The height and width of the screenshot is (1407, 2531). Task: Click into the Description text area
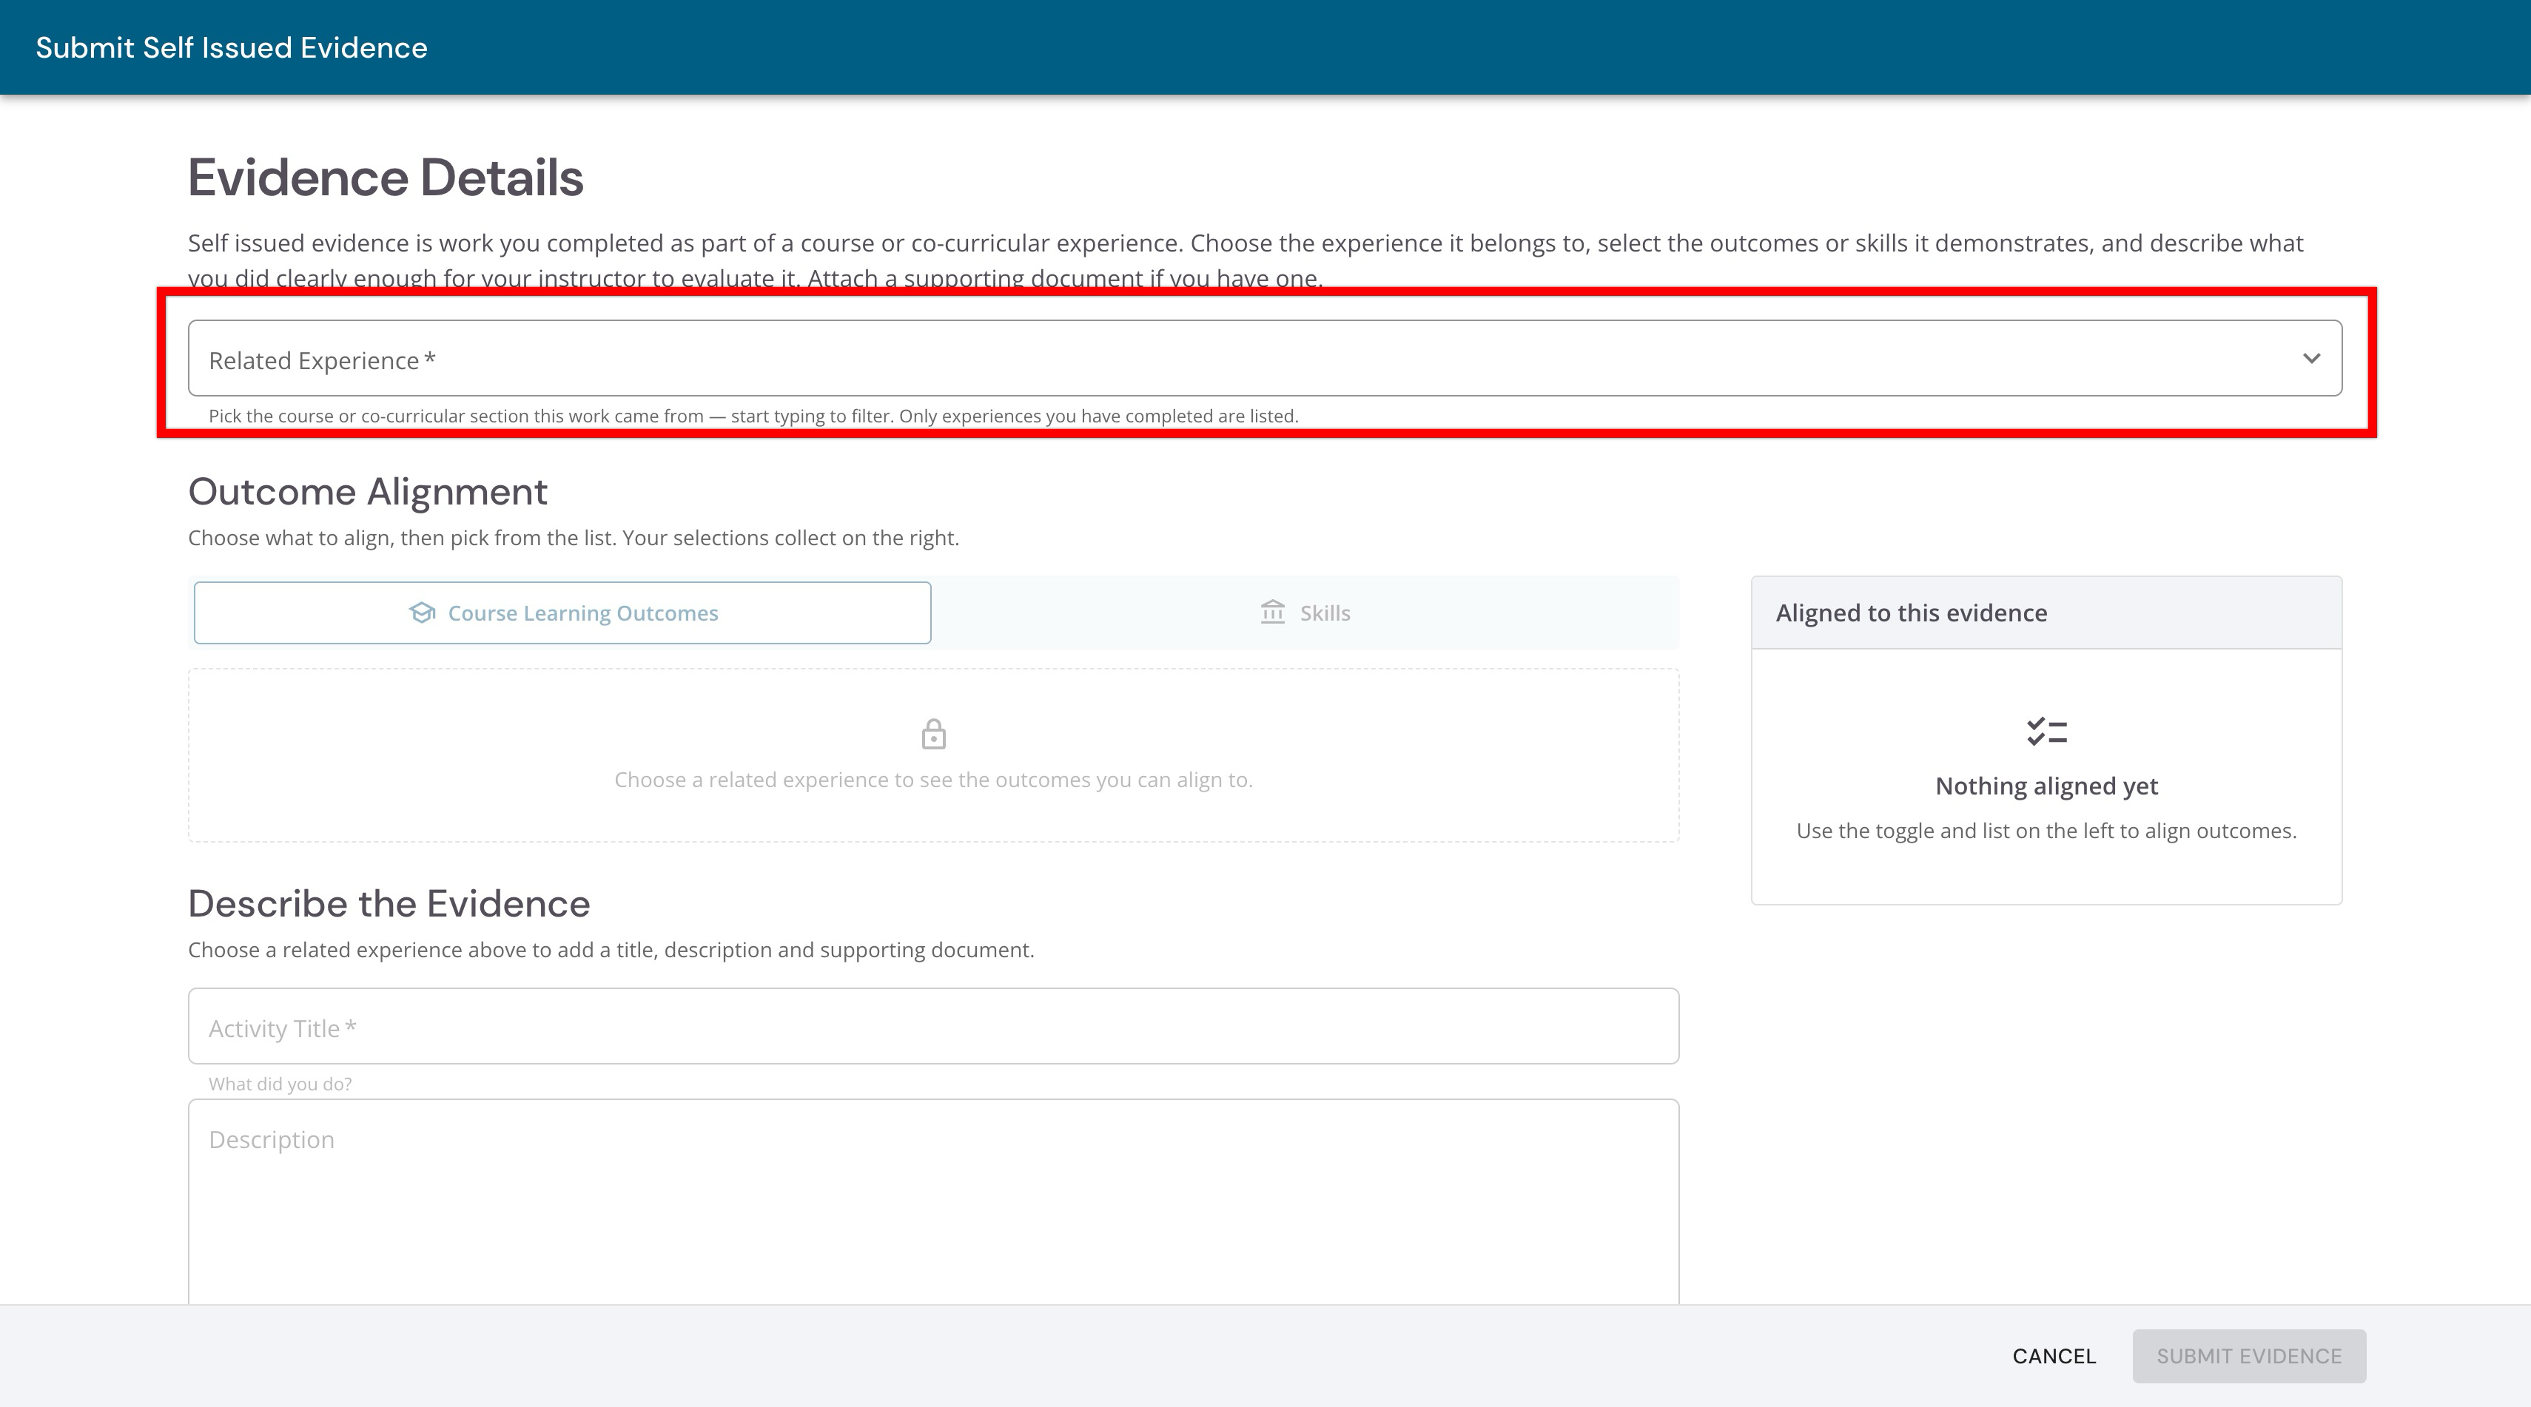pyautogui.click(x=933, y=1202)
